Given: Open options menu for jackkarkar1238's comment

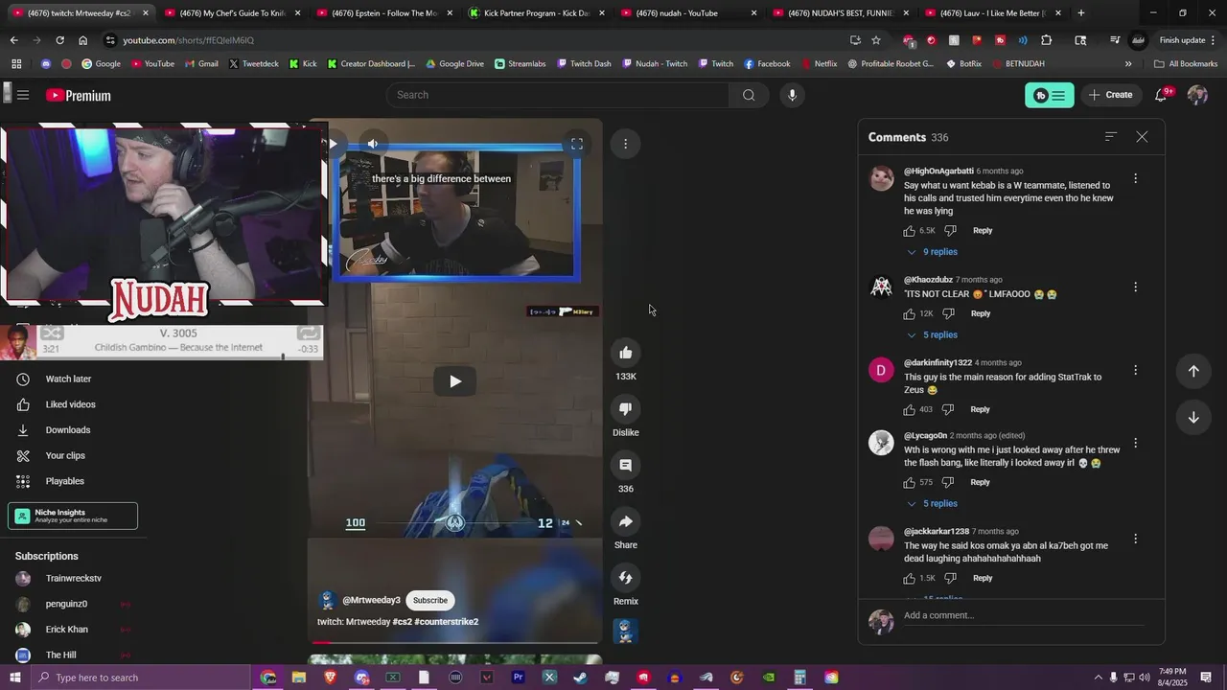Looking at the screenshot, I should pos(1135,539).
